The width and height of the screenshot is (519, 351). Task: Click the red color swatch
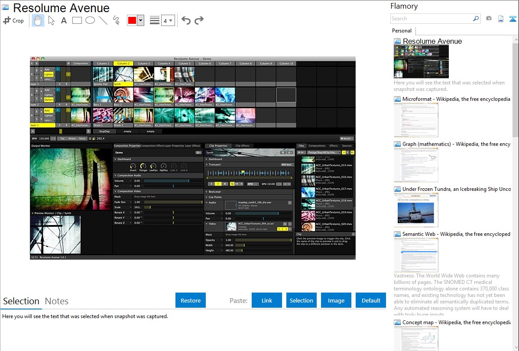[x=132, y=20]
